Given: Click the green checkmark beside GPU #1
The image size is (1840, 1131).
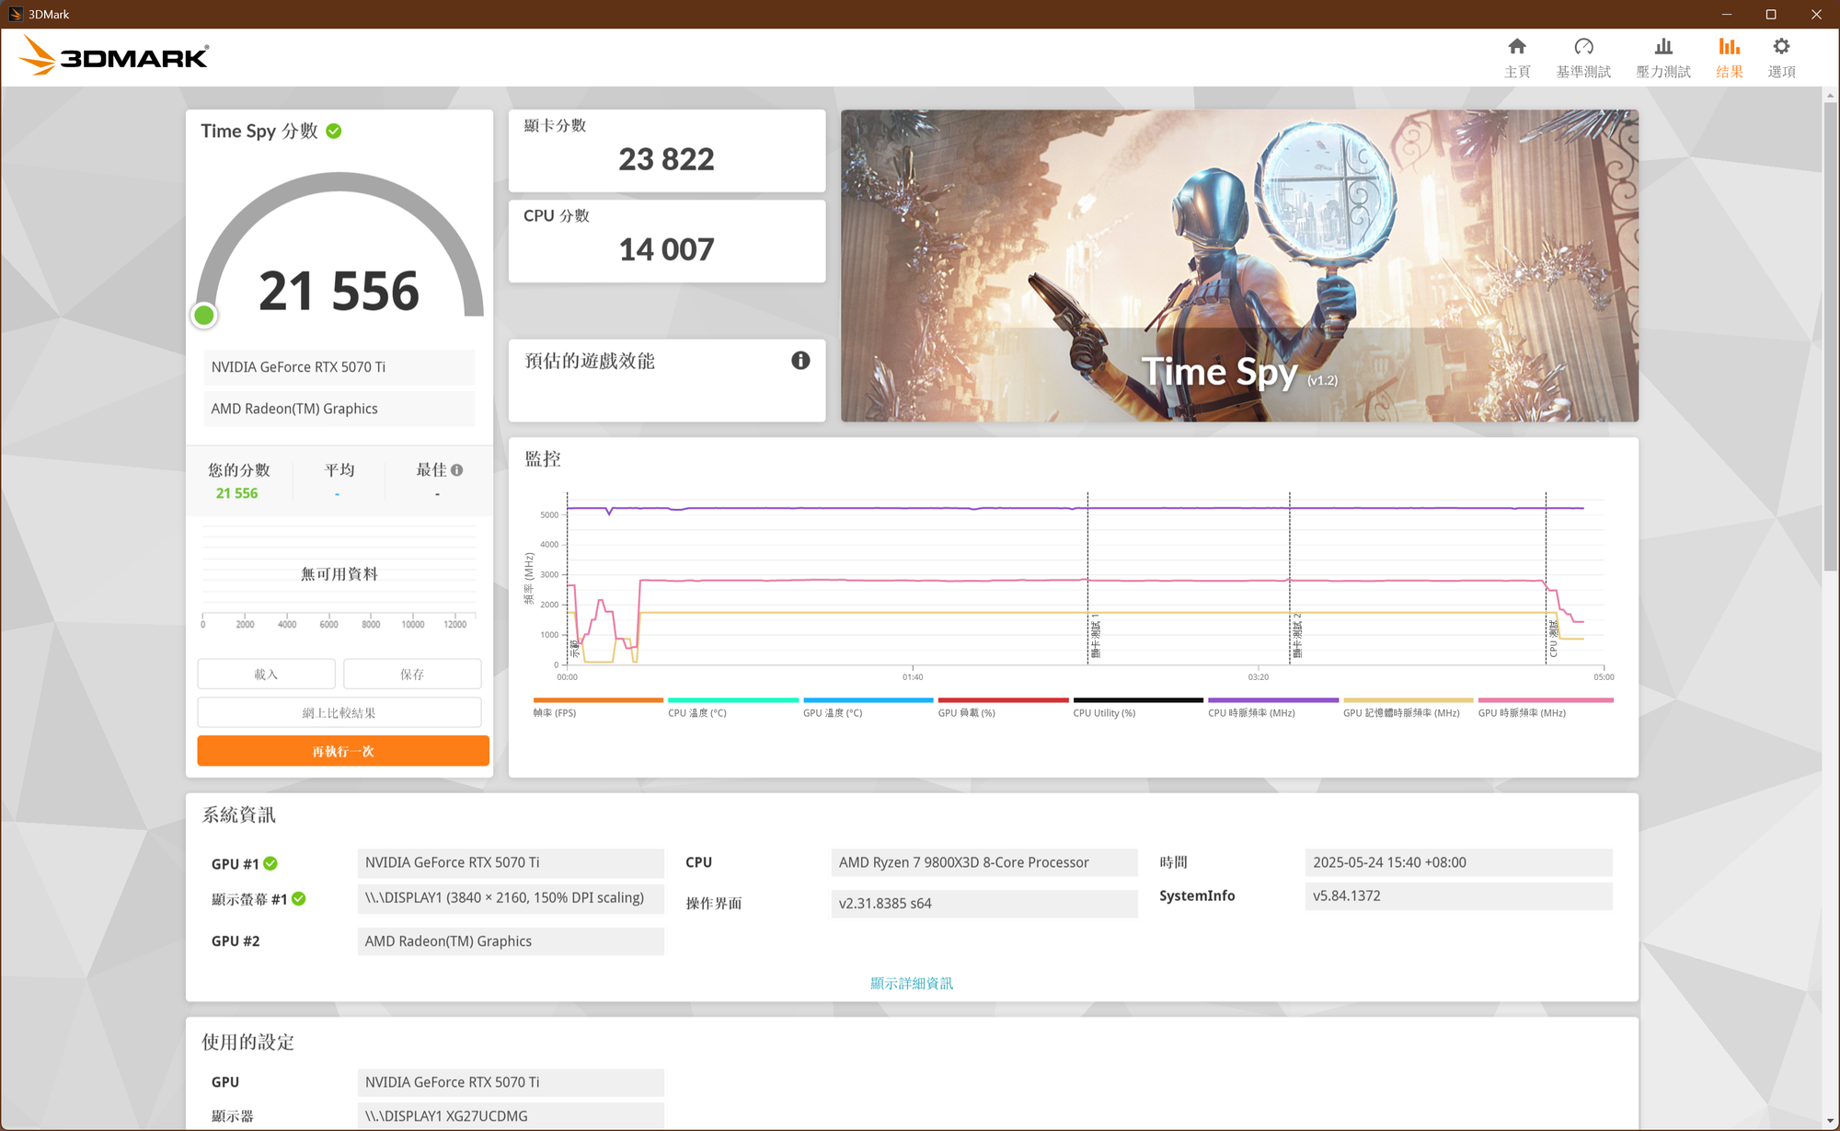Looking at the screenshot, I should 270,863.
